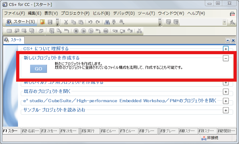Click the build and download icon
The width and height of the screenshot is (239, 144).
(52, 31)
